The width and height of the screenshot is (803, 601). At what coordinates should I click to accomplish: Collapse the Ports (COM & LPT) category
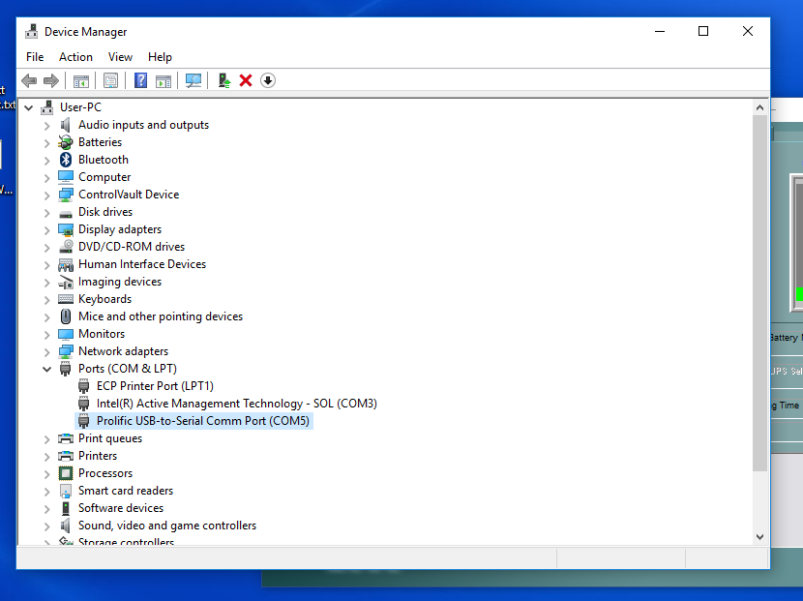pos(47,369)
